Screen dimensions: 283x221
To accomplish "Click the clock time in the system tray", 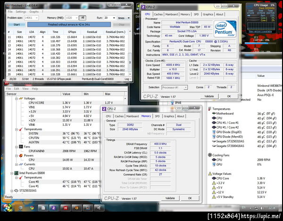I will point(272,208).
